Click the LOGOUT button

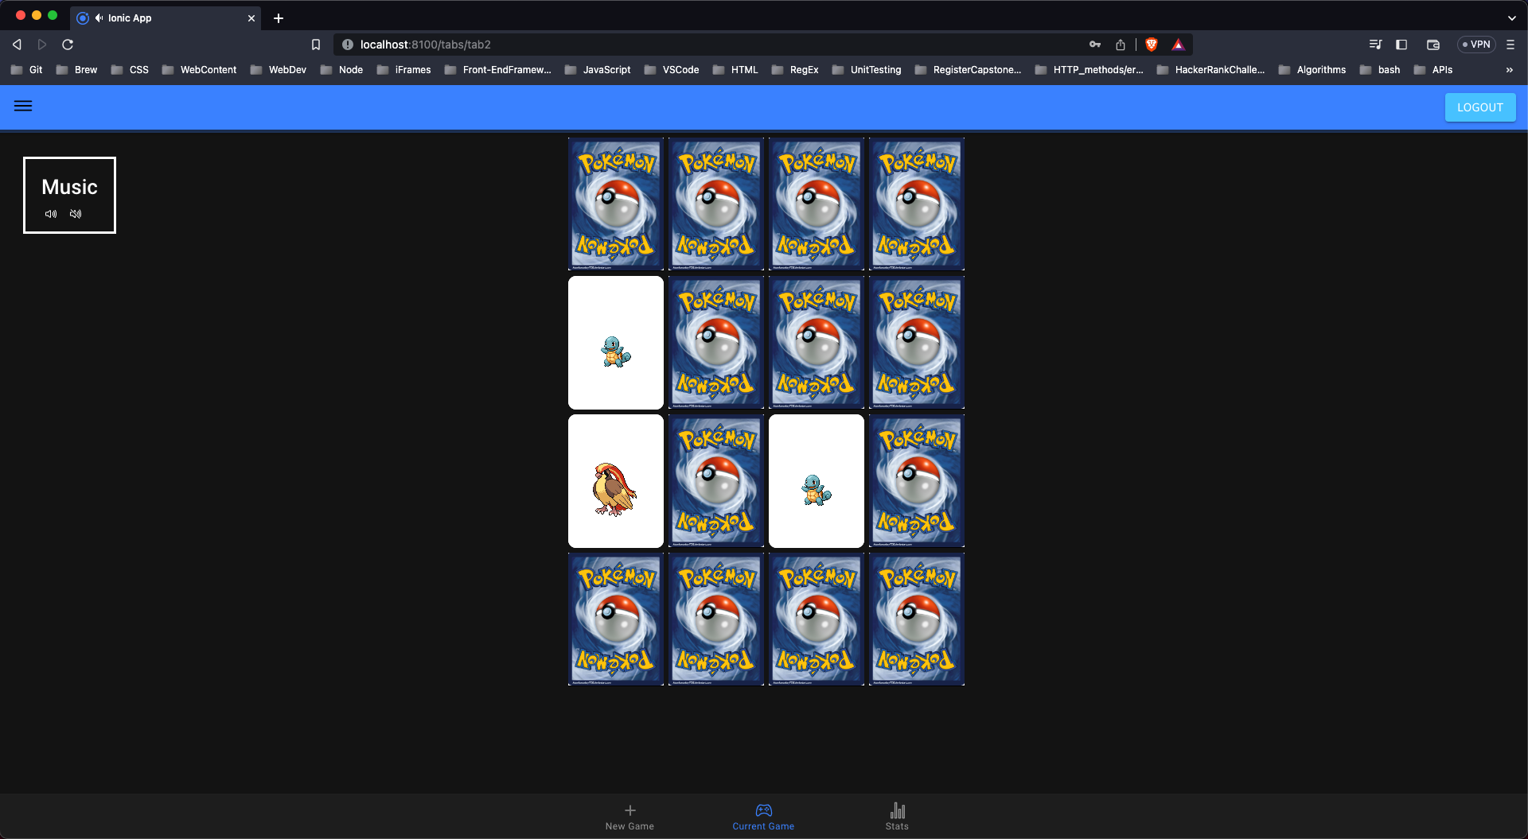(x=1479, y=107)
